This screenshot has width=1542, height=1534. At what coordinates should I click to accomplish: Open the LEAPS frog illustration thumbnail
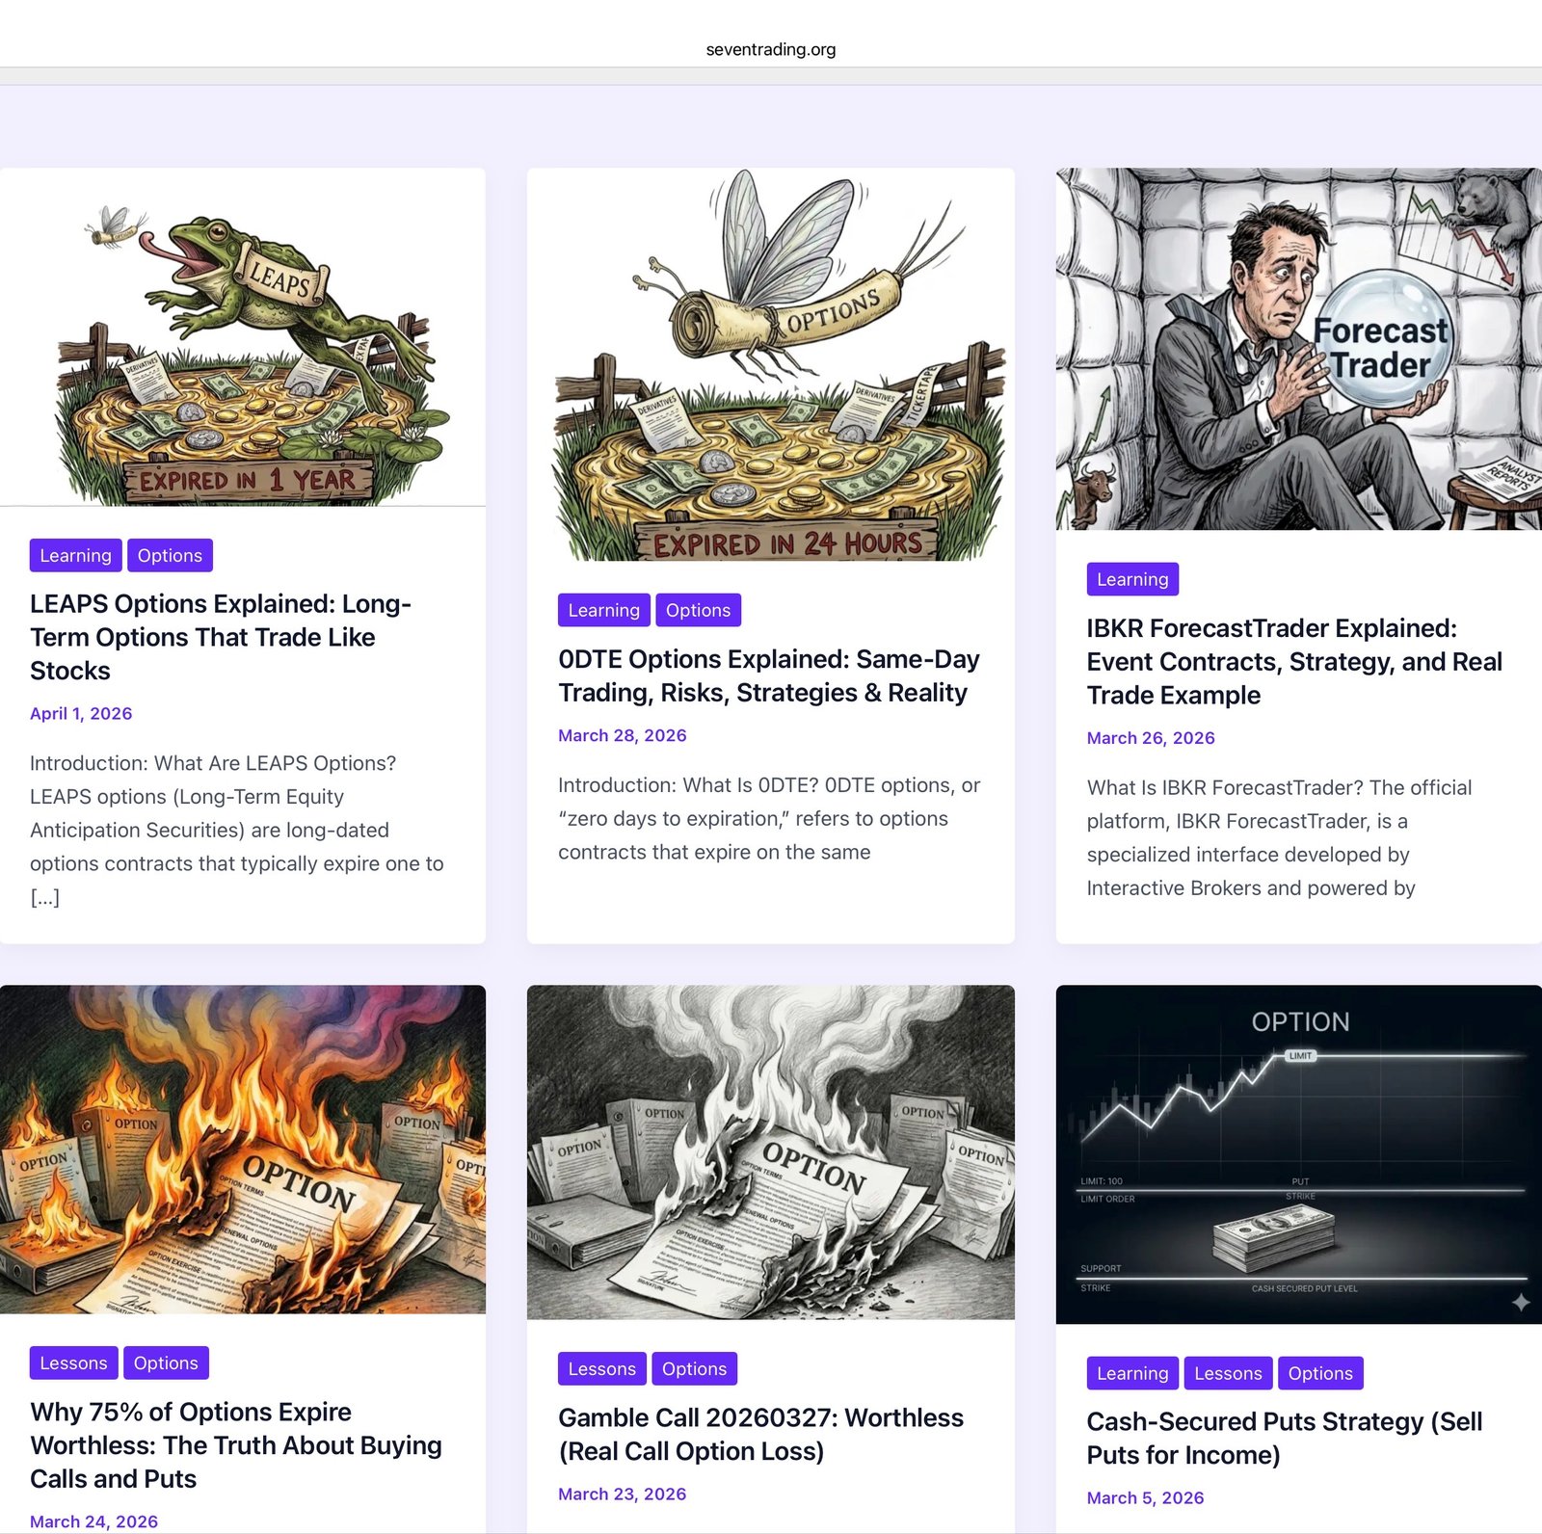click(242, 337)
